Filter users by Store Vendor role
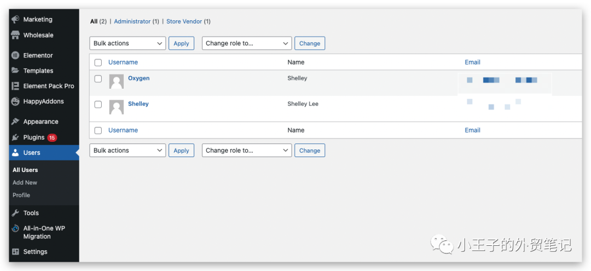 [x=184, y=21]
